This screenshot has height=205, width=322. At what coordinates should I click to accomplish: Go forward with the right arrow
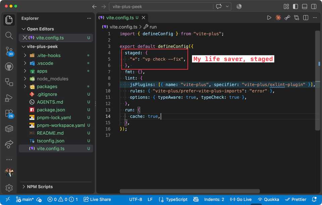click(104, 7)
